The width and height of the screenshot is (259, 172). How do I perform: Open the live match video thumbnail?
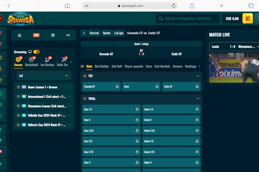234,68
